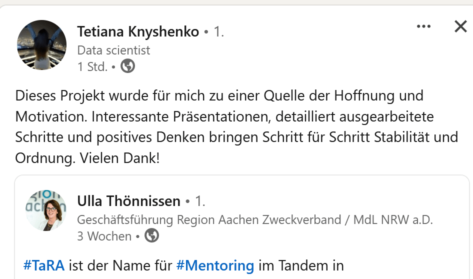Image resolution: width=473 pixels, height=279 pixels.
Task: Dismiss the post with the X icon
Action: coord(460,26)
